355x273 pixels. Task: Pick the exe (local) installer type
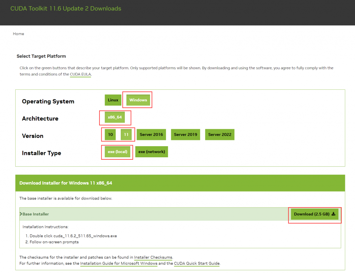[x=118, y=152]
